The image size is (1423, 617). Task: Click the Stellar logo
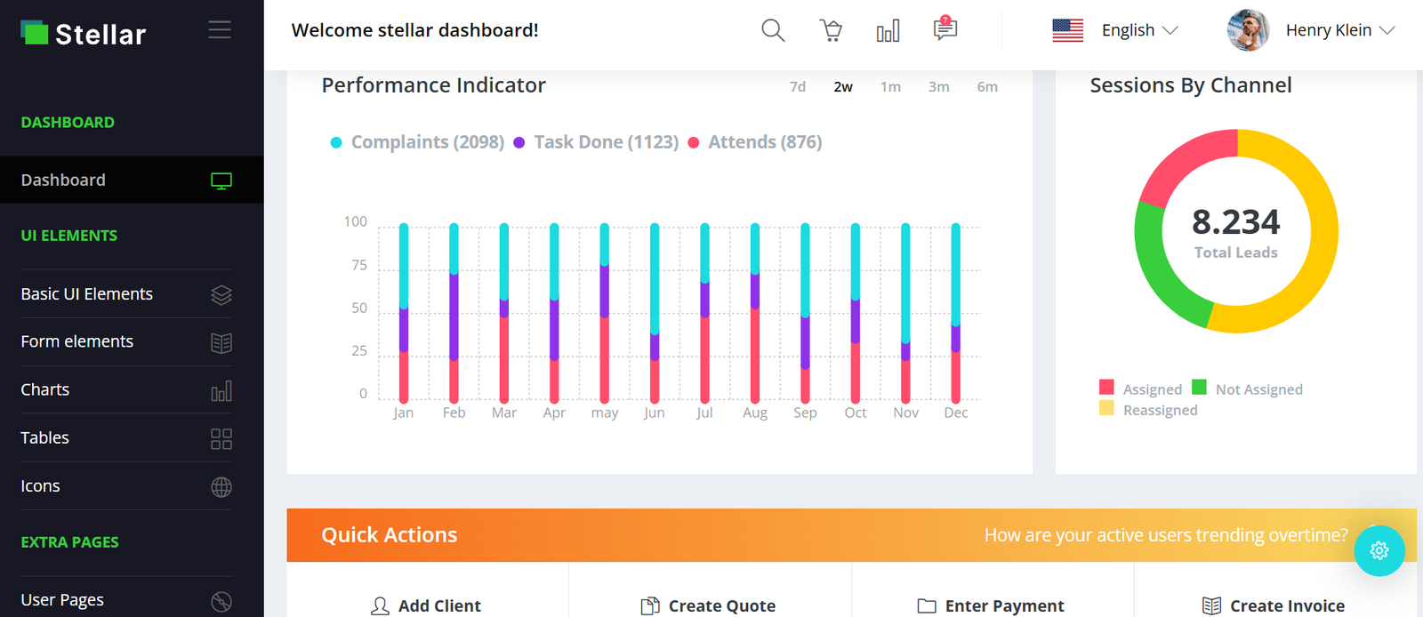(x=83, y=34)
